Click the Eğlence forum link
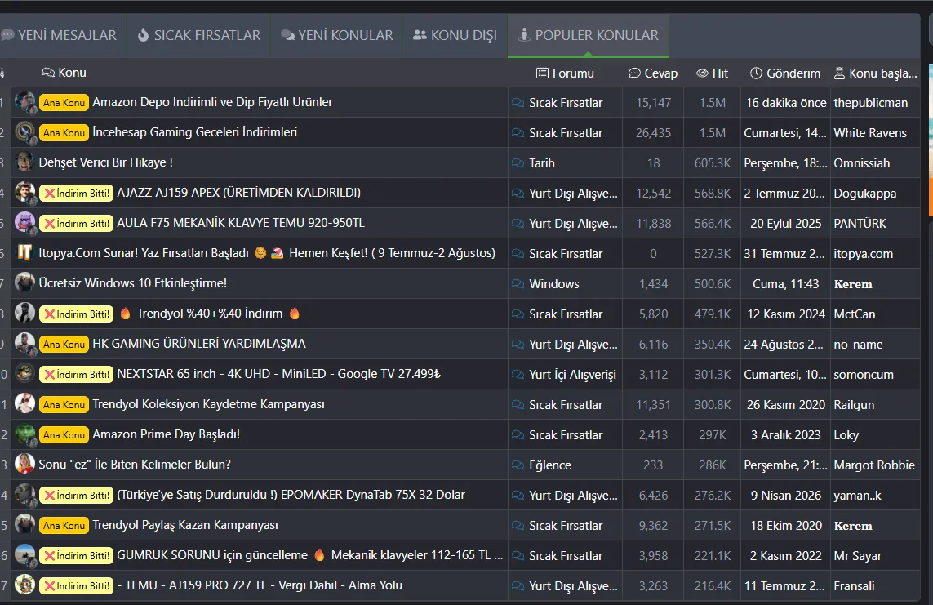Image resolution: width=933 pixels, height=605 pixels. coord(550,465)
